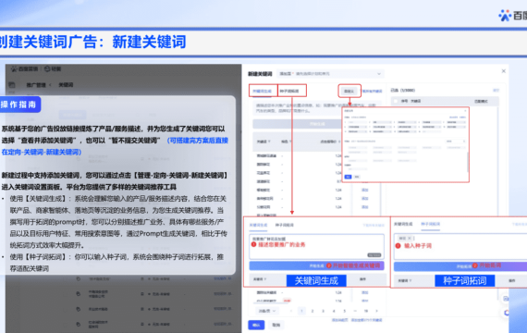Screen dimensions: 527x333
Task: Select the 种子词拓词 tab in the lower-right enlarged panel
Action: pos(431,224)
